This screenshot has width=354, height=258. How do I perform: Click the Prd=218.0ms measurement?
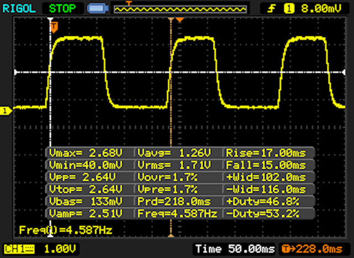click(174, 201)
